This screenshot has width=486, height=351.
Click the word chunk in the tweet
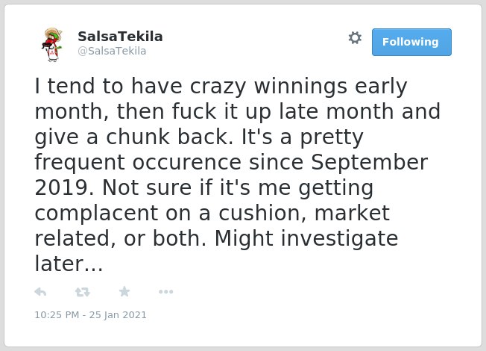coord(138,137)
